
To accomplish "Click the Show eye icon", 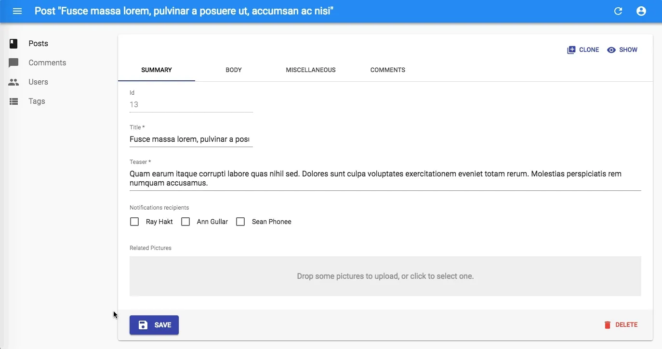I will click(x=611, y=50).
